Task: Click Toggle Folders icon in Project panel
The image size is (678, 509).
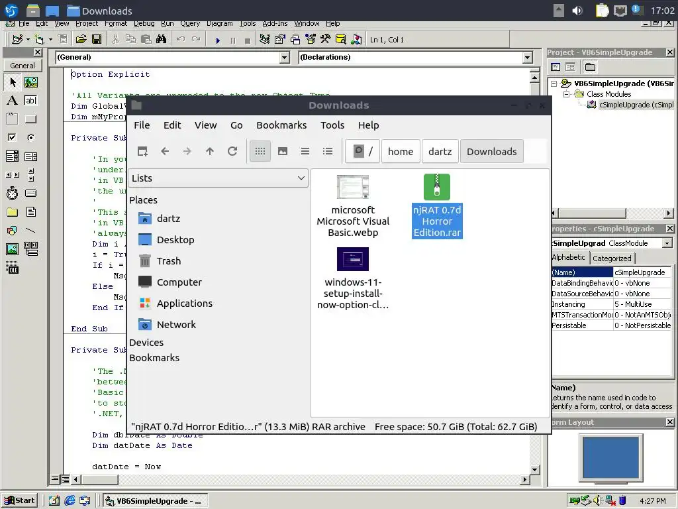Action: coord(590,67)
